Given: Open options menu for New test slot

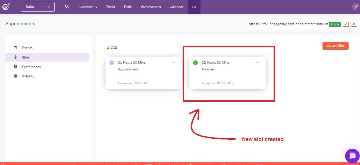Looking at the screenshot, I should coord(257,63).
